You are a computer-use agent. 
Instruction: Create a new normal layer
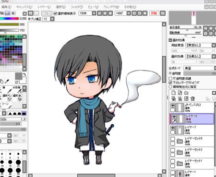(173, 93)
